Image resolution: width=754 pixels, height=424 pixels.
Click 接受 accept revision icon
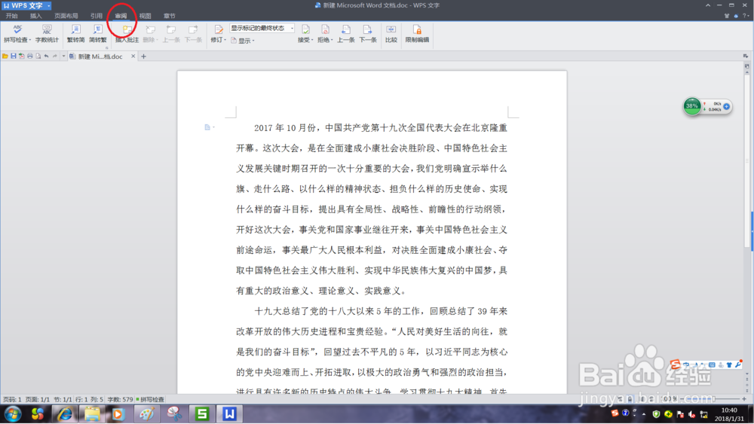coord(305,30)
